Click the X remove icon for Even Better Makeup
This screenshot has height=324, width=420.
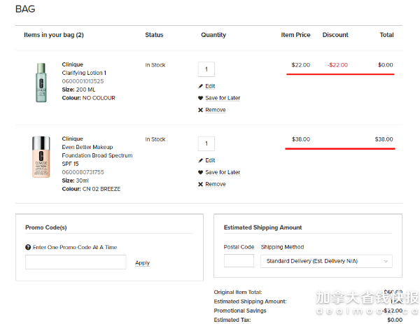click(200, 184)
